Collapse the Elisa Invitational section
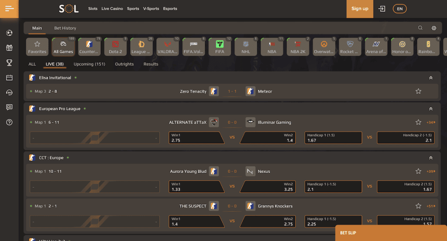 (431, 78)
